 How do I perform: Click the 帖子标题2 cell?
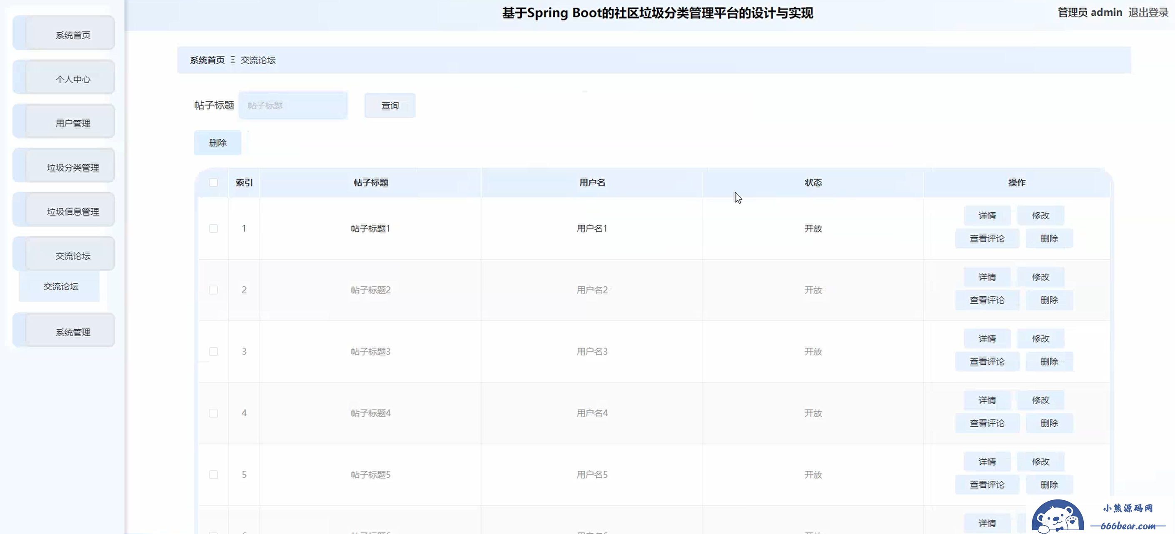[x=371, y=290]
